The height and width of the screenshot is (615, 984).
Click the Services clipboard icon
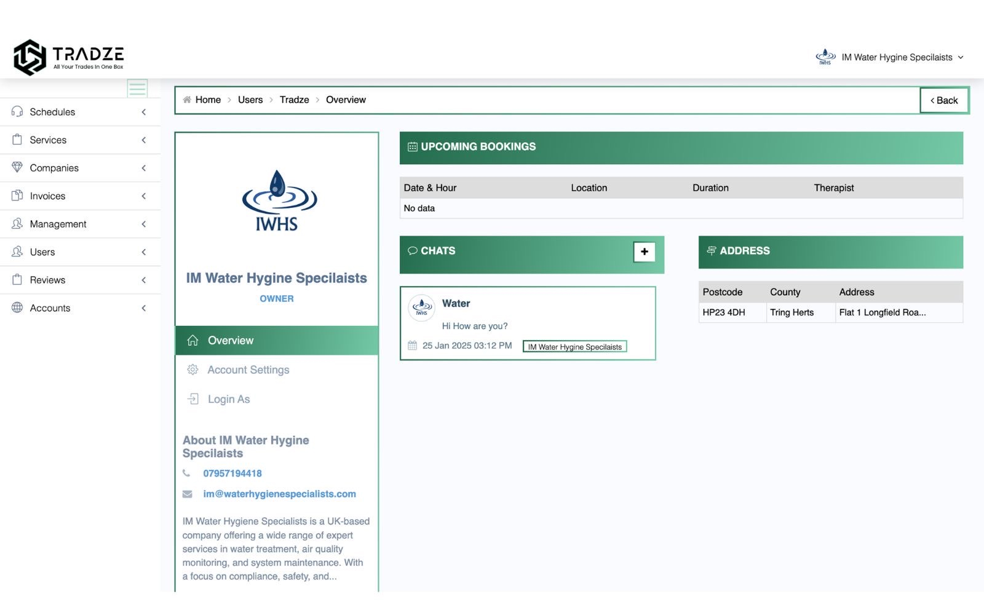coord(17,140)
